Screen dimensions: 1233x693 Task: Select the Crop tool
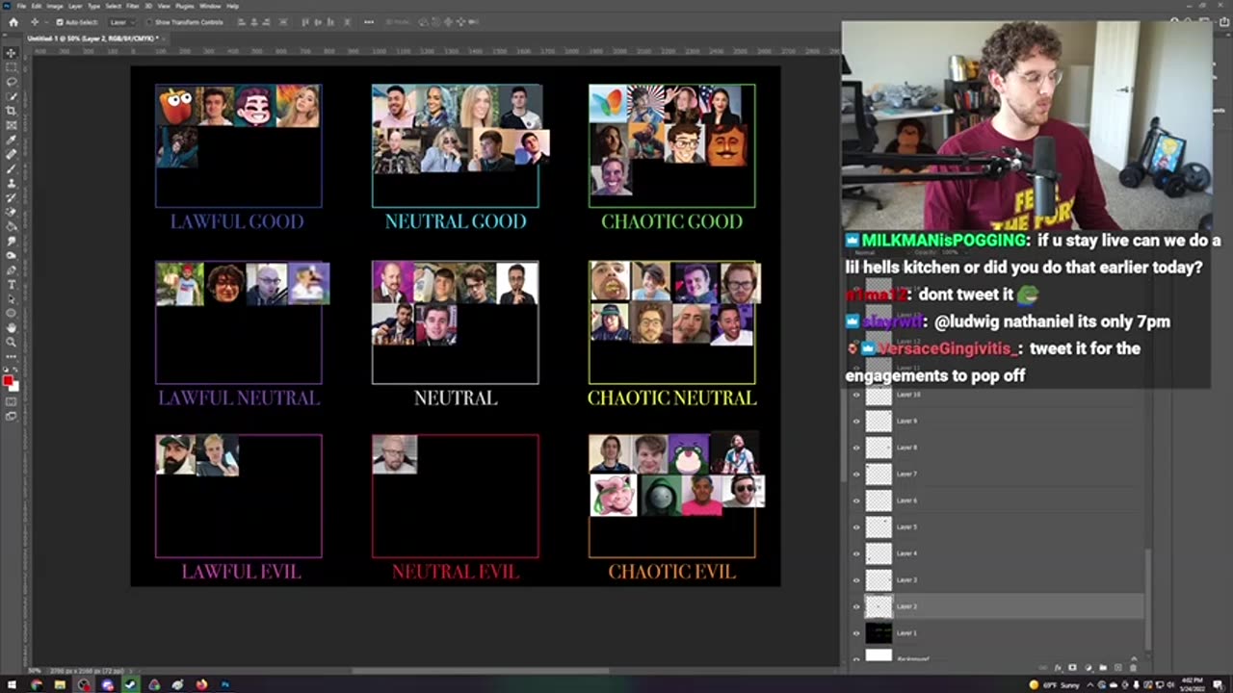(11, 109)
